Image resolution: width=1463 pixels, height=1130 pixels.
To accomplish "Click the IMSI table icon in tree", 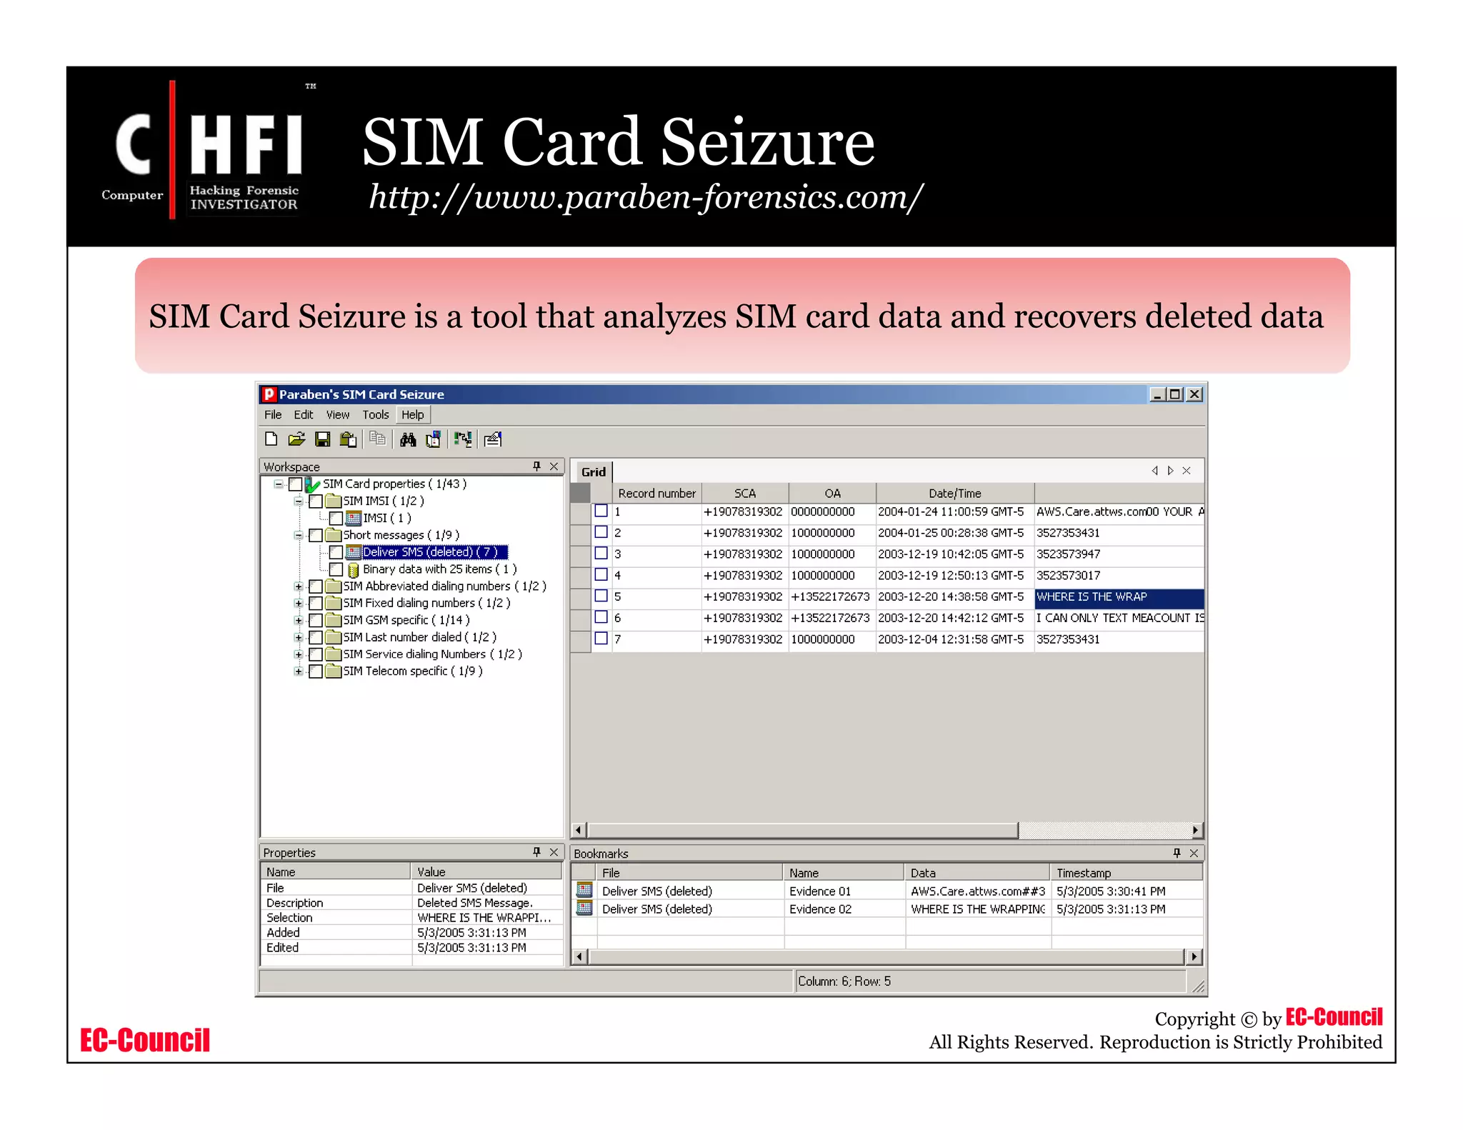I will (x=354, y=518).
